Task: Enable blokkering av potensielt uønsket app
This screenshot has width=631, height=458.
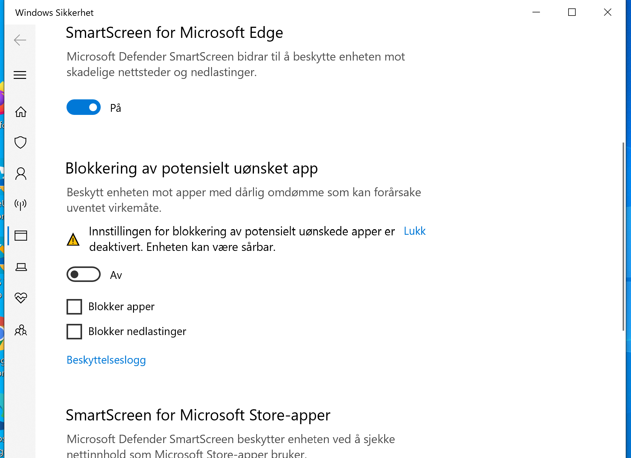Action: (x=83, y=274)
